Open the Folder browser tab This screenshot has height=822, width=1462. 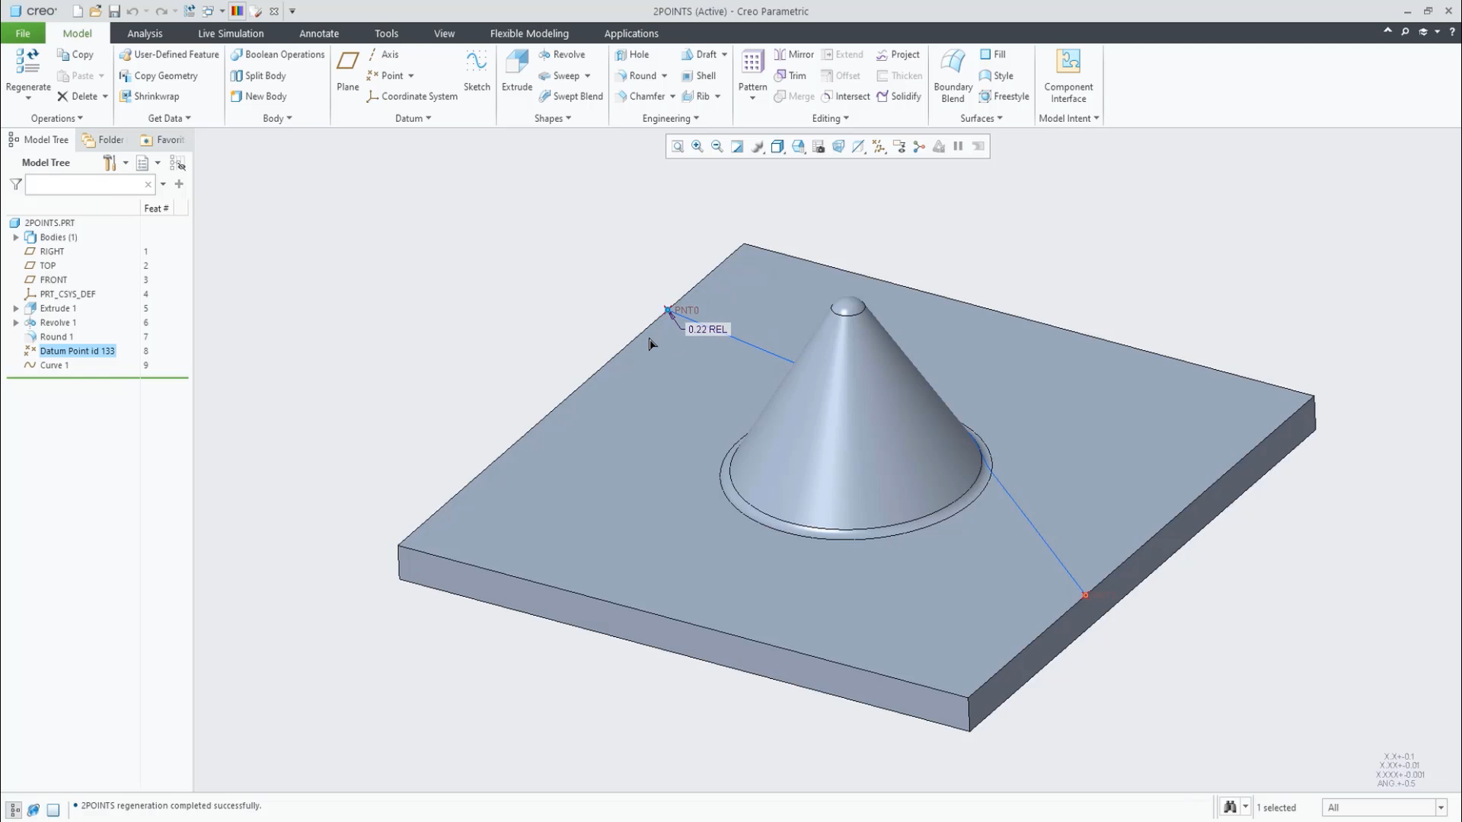(104, 140)
